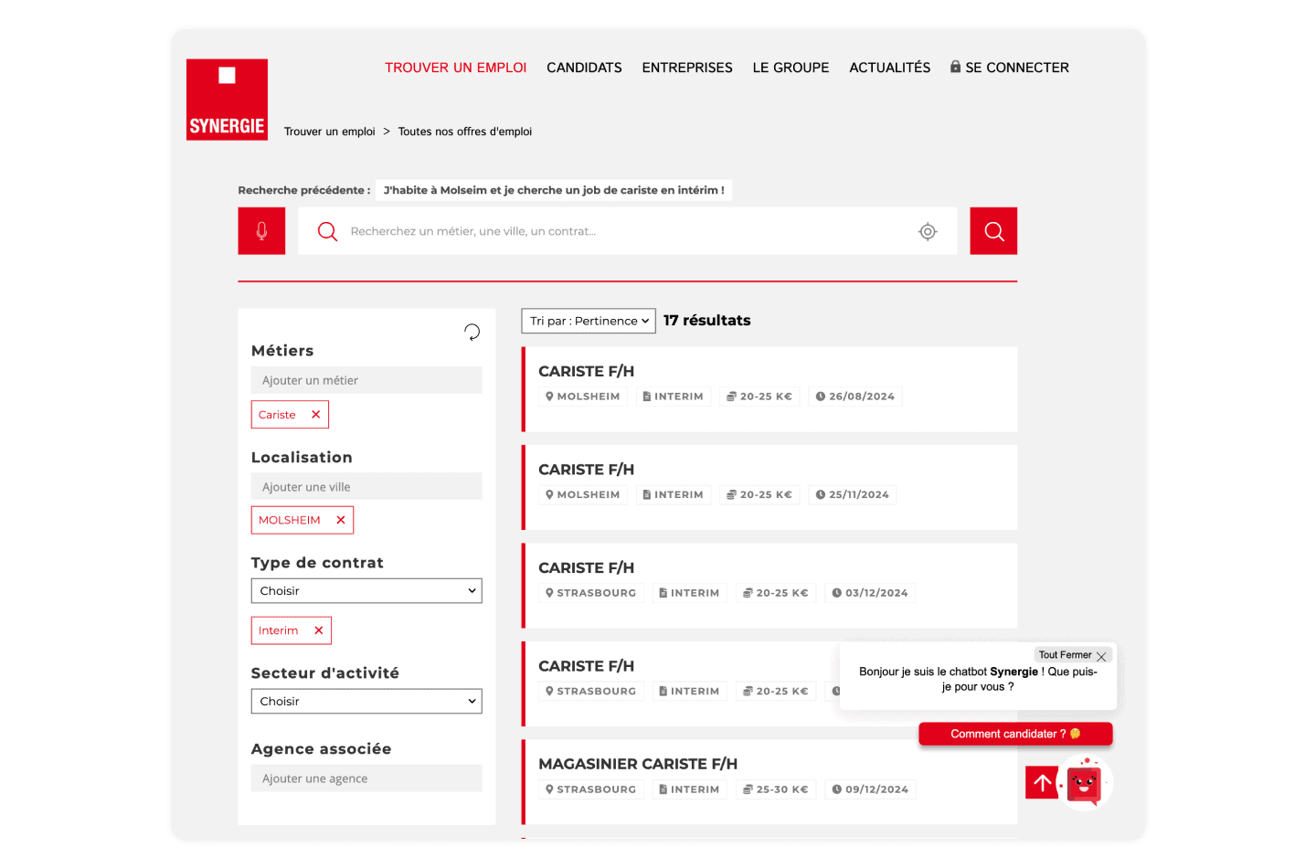Click the Synergie logo
The image size is (1316, 868).
(227, 100)
